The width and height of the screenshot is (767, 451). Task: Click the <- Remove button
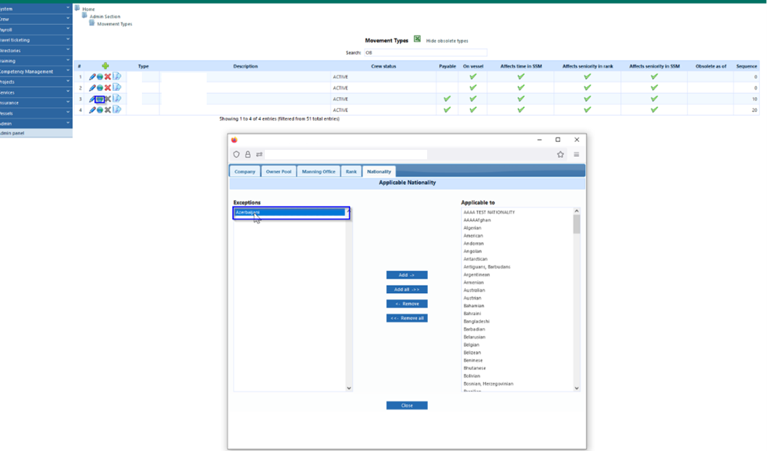pyautogui.click(x=407, y=304)
